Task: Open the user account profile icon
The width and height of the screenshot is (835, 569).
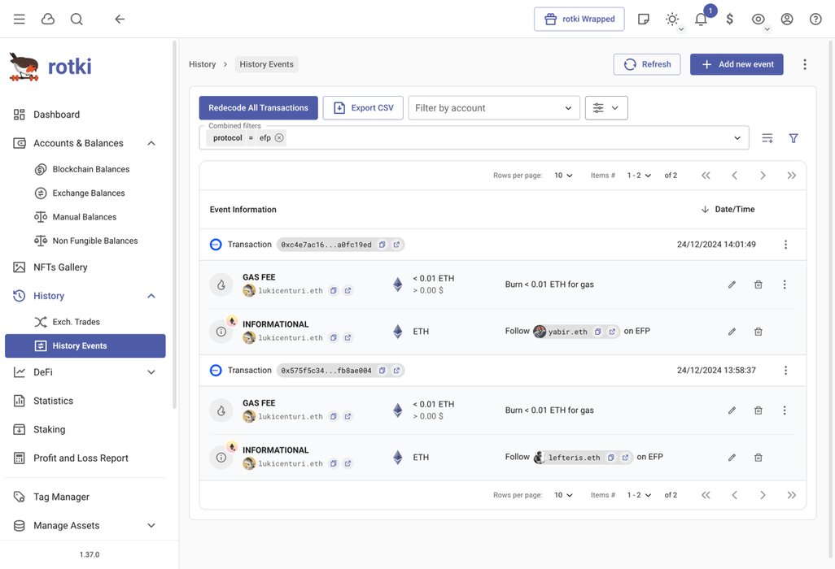Action: tap(787, 20)
